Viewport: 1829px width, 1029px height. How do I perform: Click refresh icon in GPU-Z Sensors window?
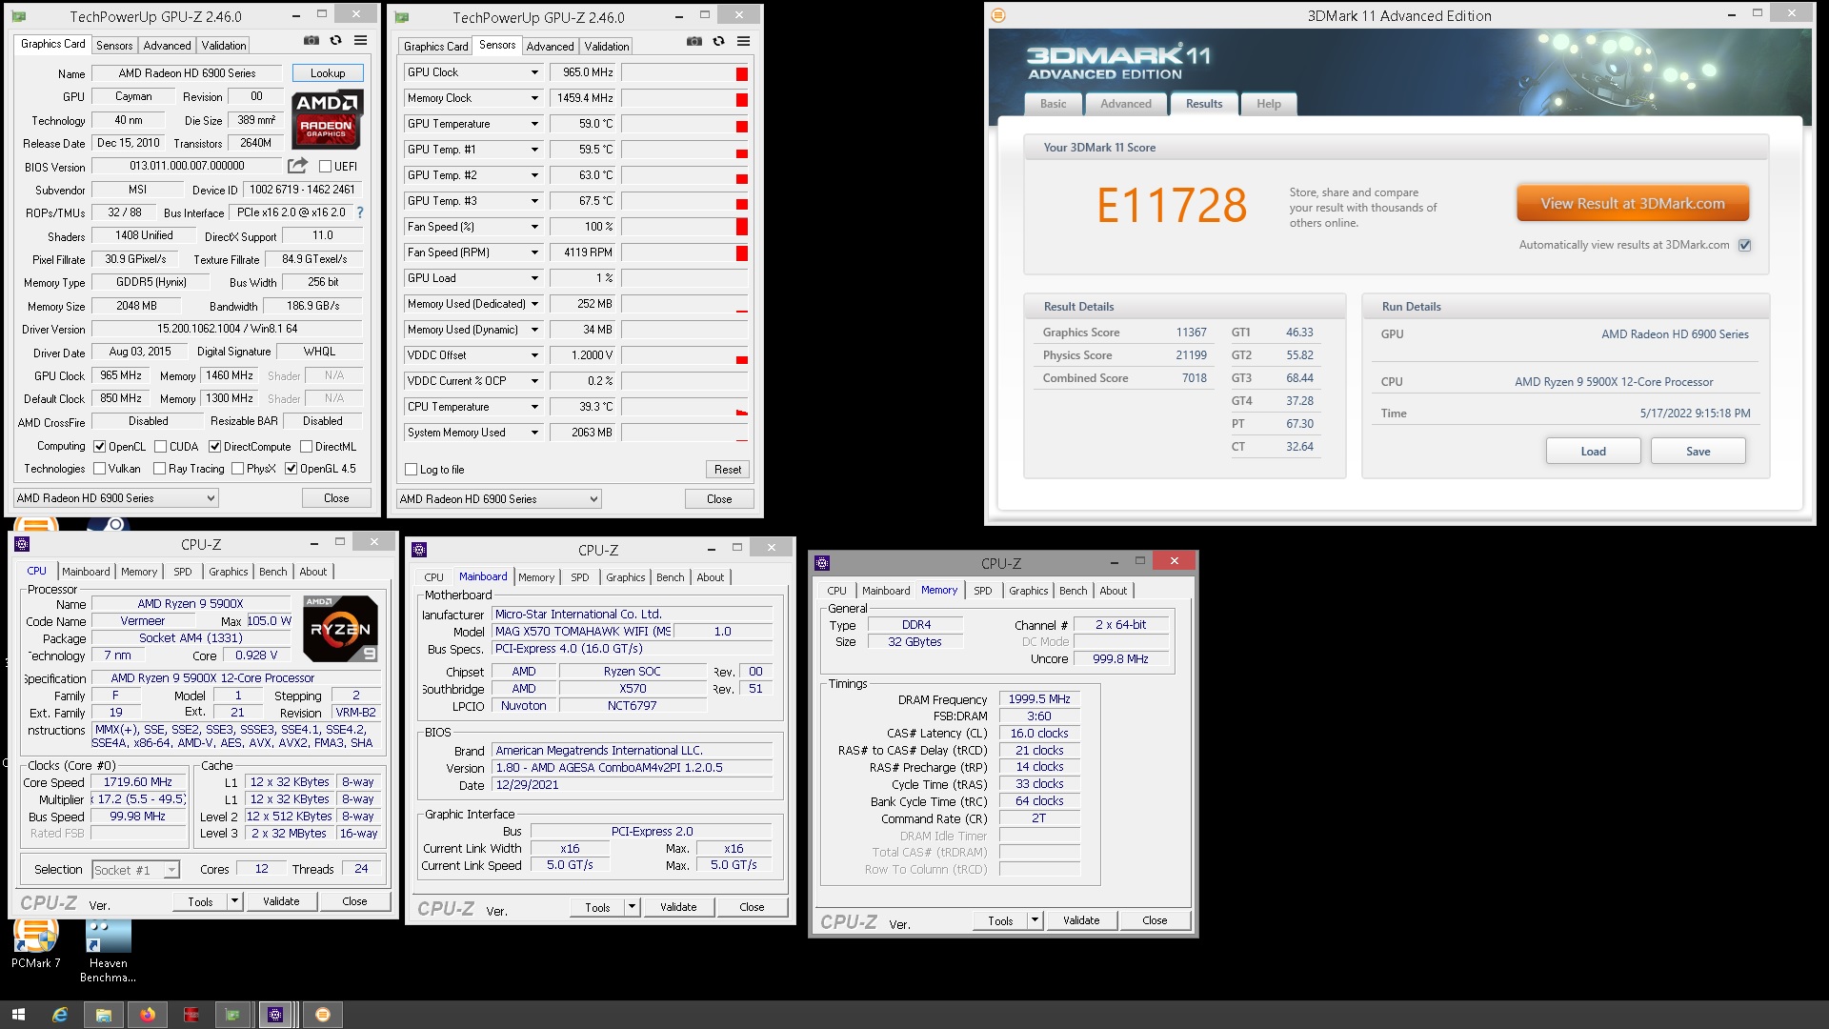pos(718,42)
